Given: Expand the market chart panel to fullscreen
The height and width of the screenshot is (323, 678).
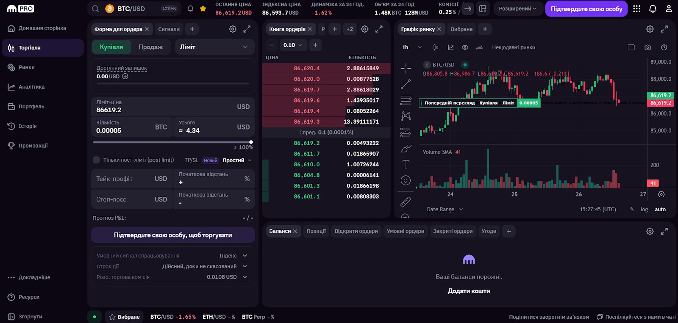Looking at the screenshot, I should click(x=664, y=29).
